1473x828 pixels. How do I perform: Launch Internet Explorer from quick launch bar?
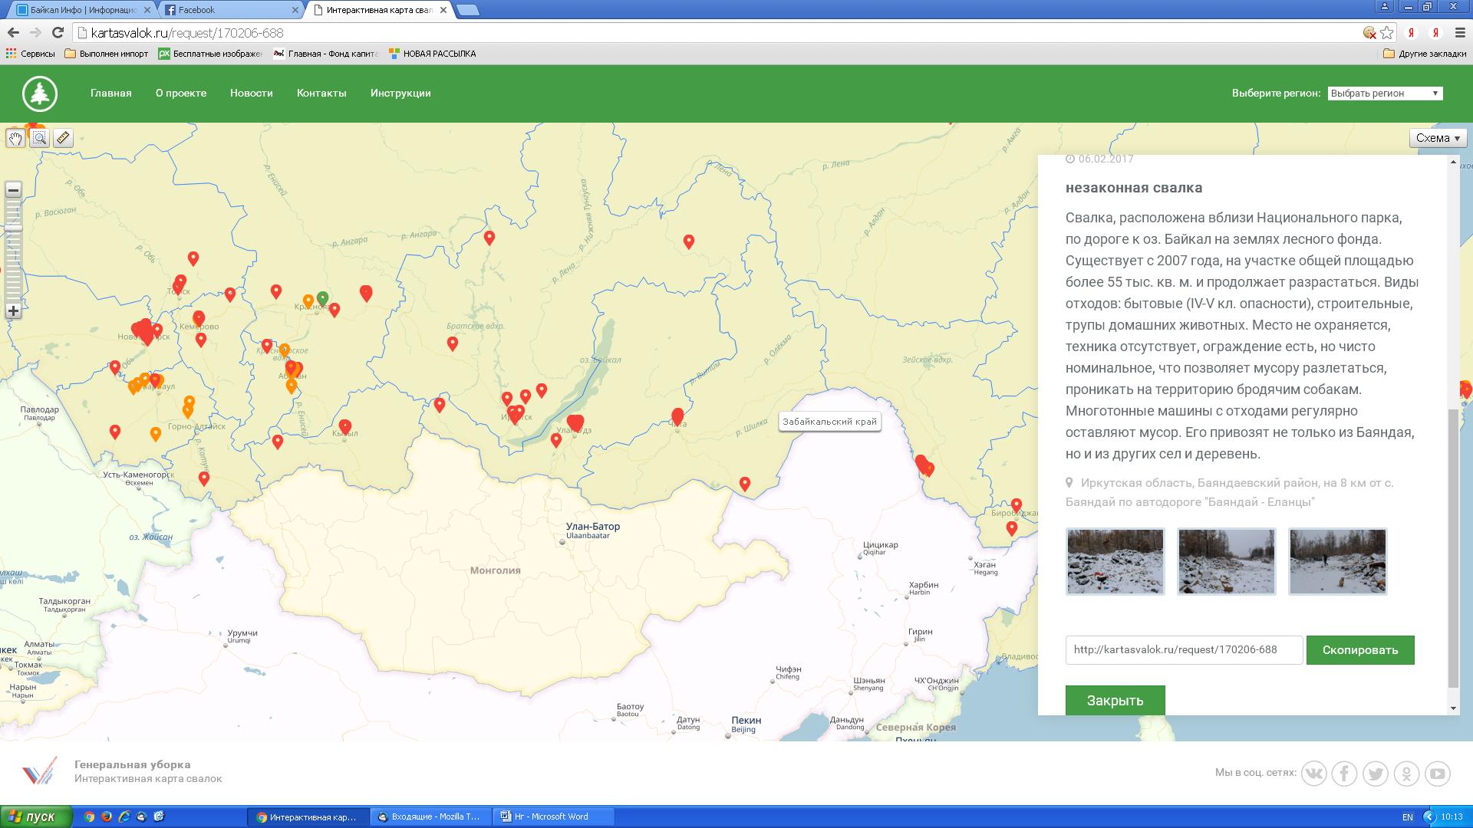[x=124, y=816]
